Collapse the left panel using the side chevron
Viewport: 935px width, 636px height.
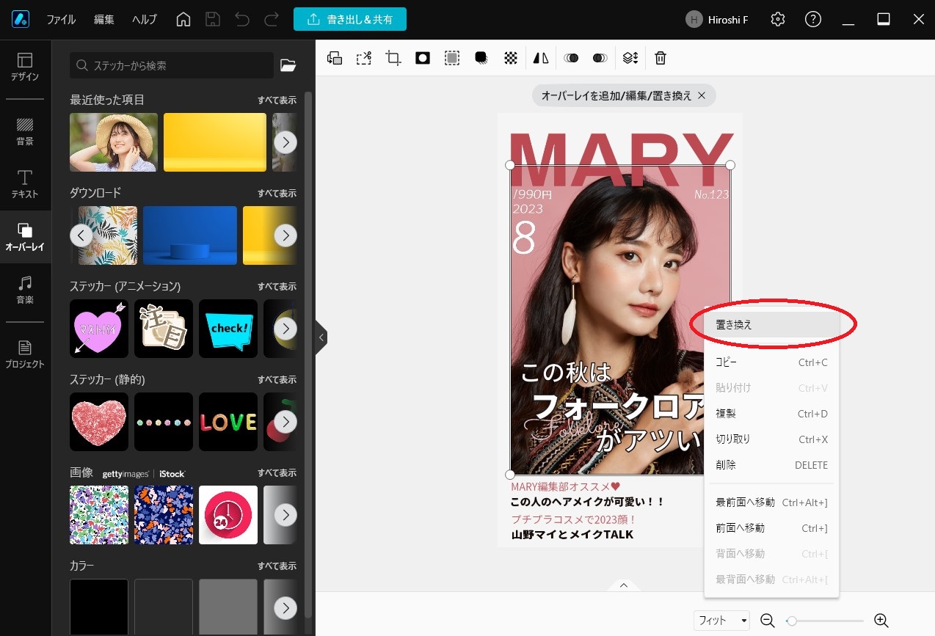321,337
